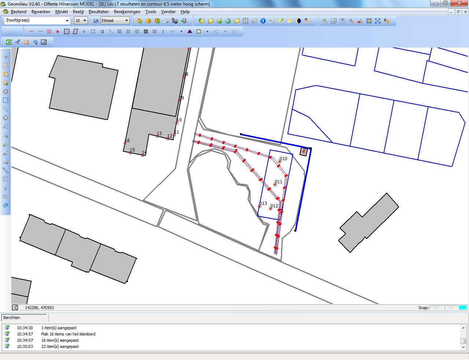Click the zoom extents arrows icon
469x360 pixels.
pyautogui.click(x=378, y=21)
